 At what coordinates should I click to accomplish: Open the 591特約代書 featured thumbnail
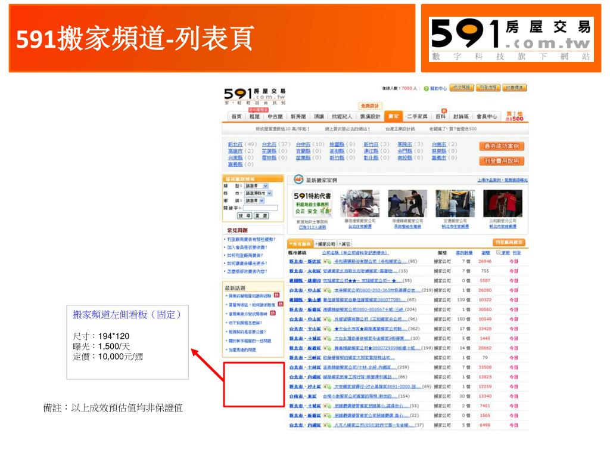click(312, 203)
